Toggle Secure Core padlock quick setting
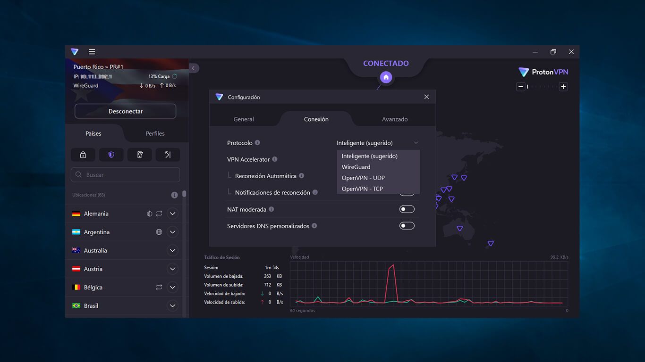This screenshot has width=645, height=362. coord(83,155)
